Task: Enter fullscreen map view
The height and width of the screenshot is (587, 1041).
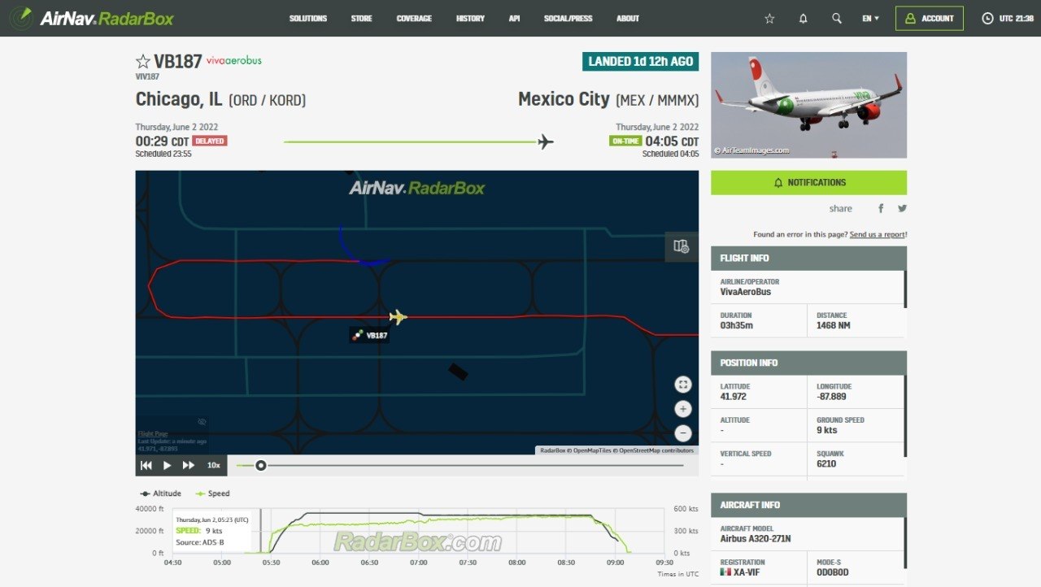Action: click(683, 385)
